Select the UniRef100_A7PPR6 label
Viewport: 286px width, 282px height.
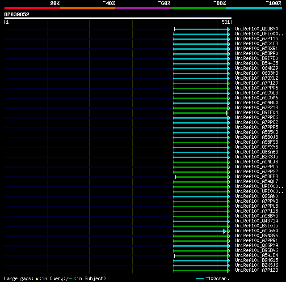click(x=257, y=88)
